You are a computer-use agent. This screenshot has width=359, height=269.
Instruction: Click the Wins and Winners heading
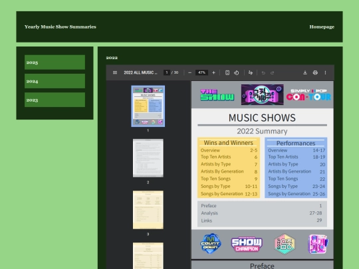pyautogui.click(x=228, y=143)
